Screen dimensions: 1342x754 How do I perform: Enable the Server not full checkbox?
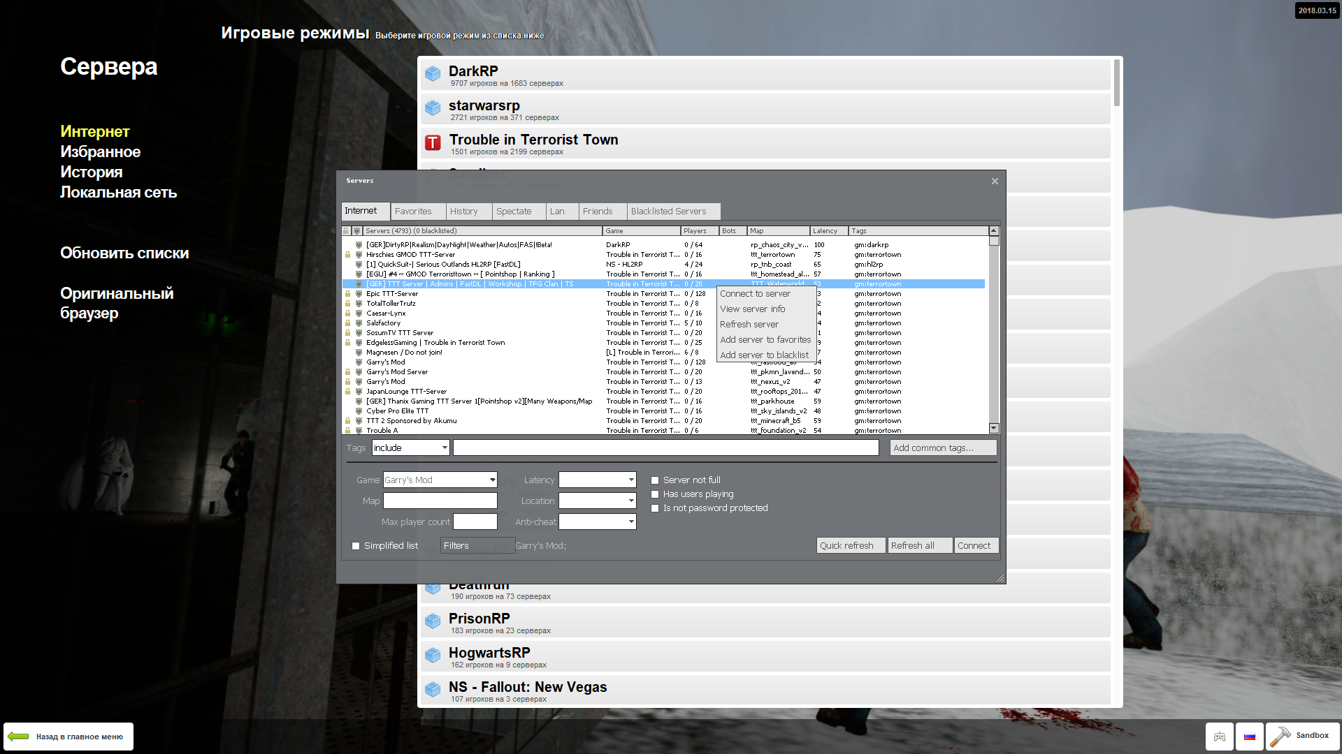pyautogui.click(x=655, y=480)
